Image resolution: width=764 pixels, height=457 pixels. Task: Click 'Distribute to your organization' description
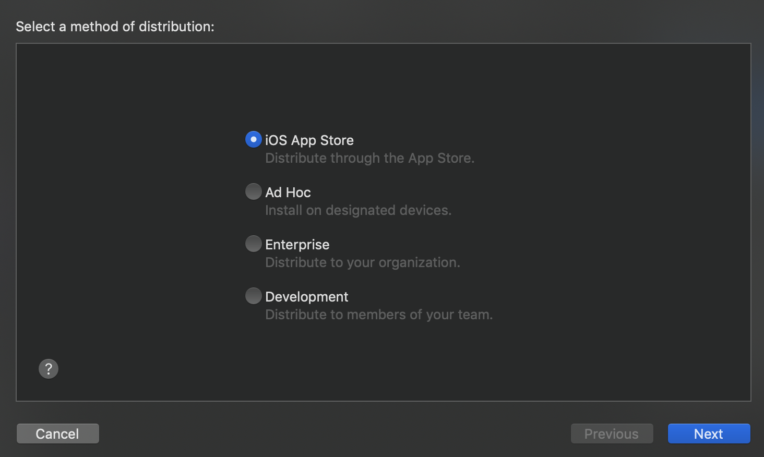click(363, 262)
